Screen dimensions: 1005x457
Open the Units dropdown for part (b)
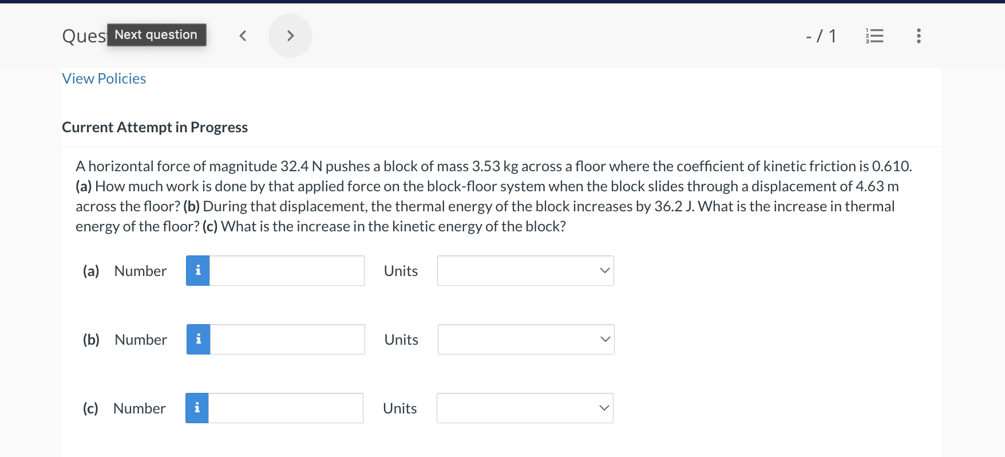coord(525,339)
